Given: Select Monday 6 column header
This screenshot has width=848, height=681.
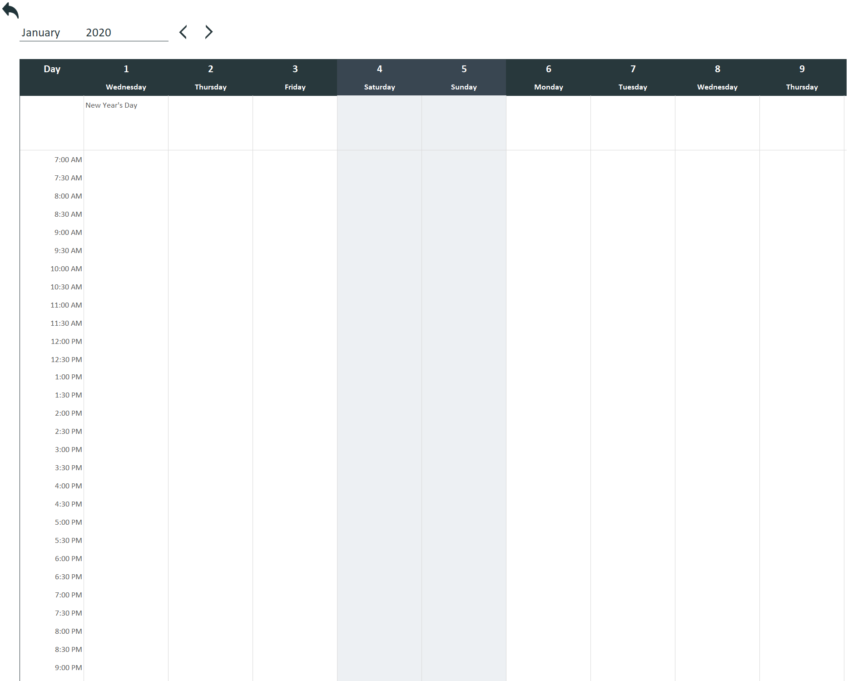Looking at the screenshot, I should pyautogui.click(x=548, y=77).
